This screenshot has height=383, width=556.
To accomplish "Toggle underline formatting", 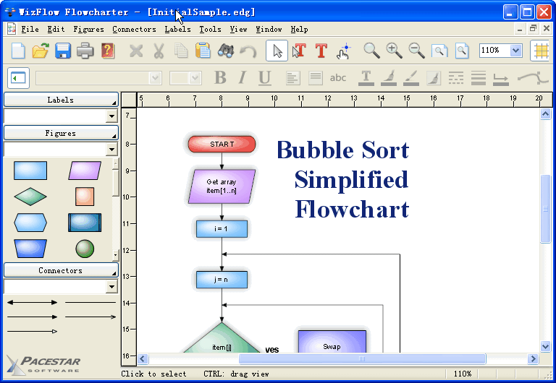I will (x=264, y=78).
